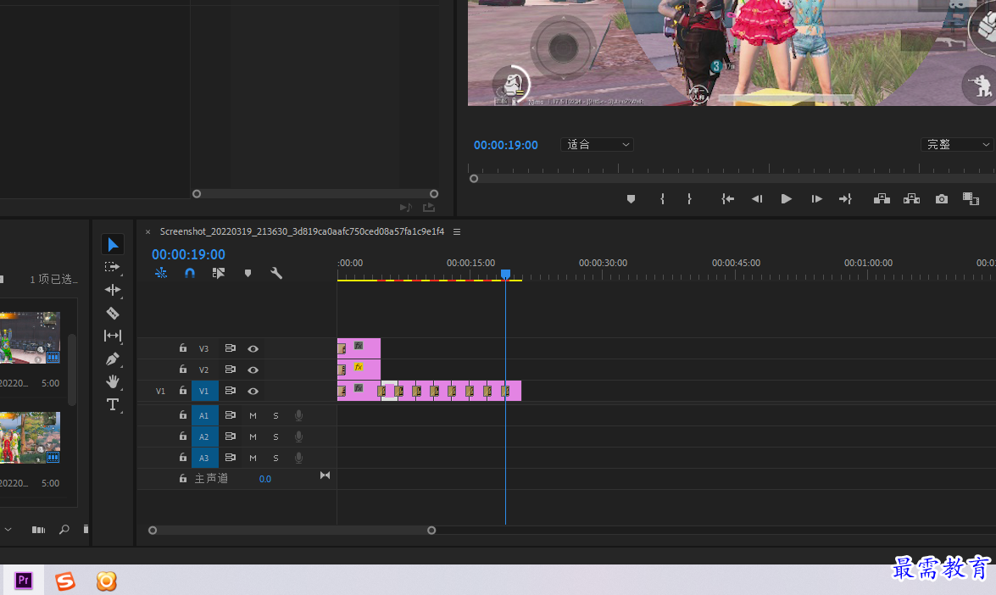Step back one frame
The image size is (996, 595).
pyautogui.click(x=756, y=199)
